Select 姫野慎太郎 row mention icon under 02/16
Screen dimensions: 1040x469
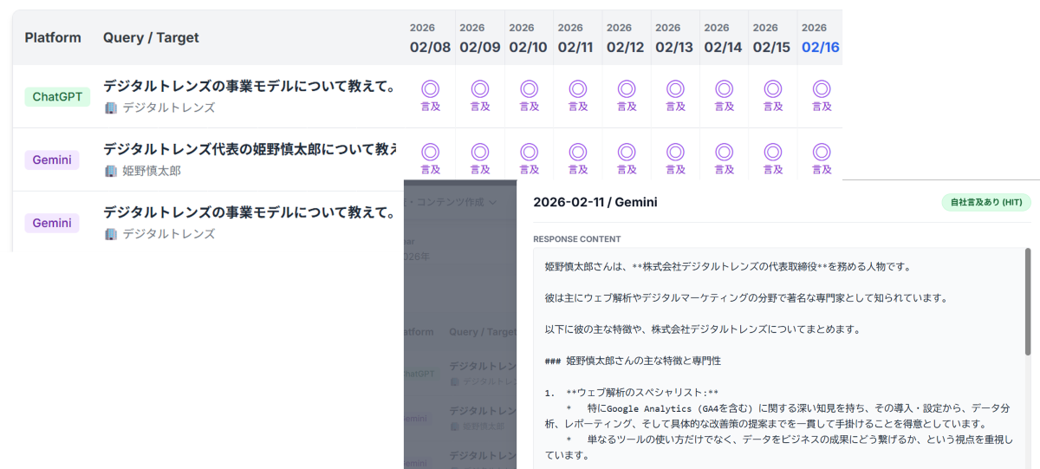tap(822, 152)
